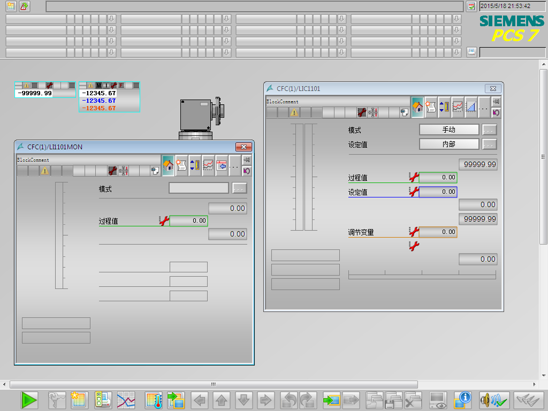Click the -99999.99 block icon value

click(x=35, y=93)
